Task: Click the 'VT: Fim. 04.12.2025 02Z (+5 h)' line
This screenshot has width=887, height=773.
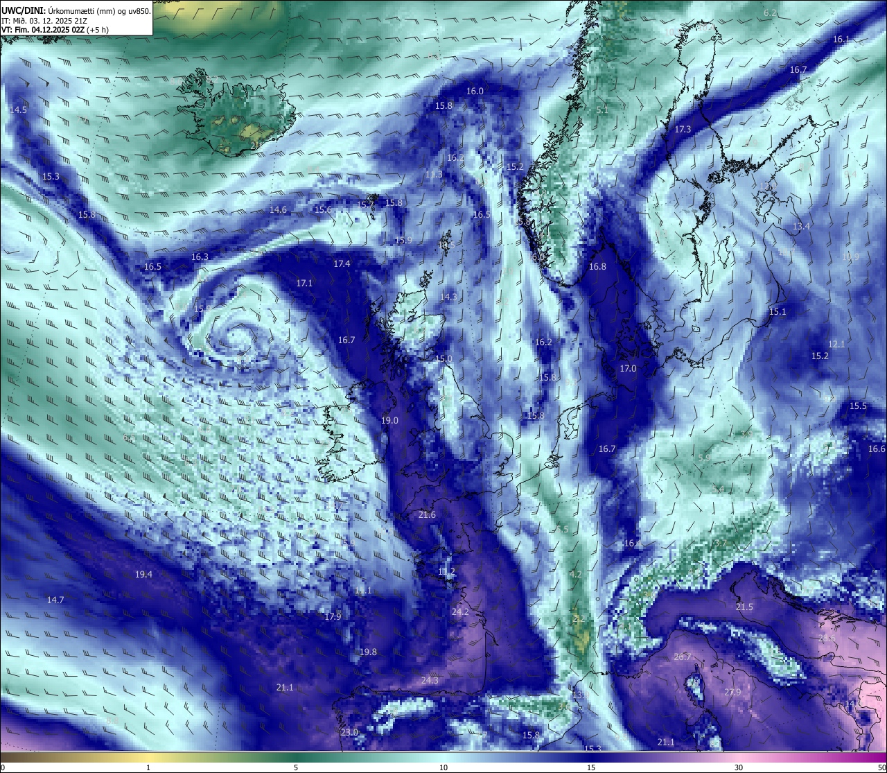Action: coord(55,30)
